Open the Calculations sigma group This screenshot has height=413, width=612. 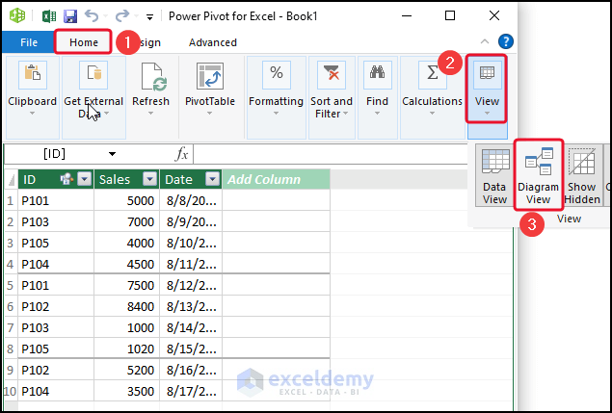(432, 97)
